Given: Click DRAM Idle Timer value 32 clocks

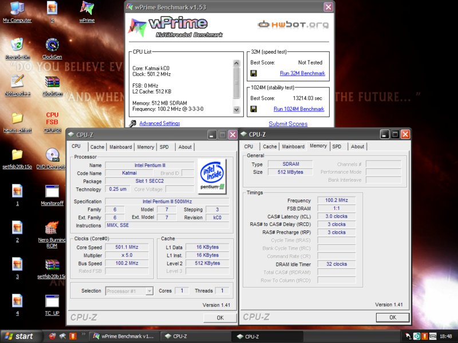Looking at the screenshot, I should [337, 264].
